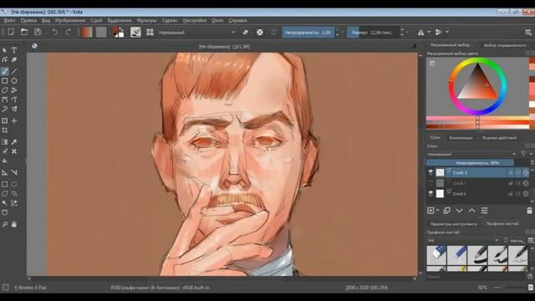
Task: Select the Rectangular Selection tool
Action: coord(4,184)
